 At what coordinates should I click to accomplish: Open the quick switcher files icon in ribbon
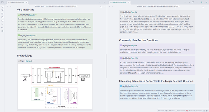pyautogui.click(x=2, y=7)
